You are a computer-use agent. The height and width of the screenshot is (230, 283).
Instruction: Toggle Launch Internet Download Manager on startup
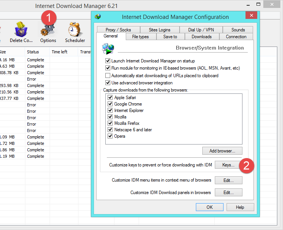click(108, 61)
